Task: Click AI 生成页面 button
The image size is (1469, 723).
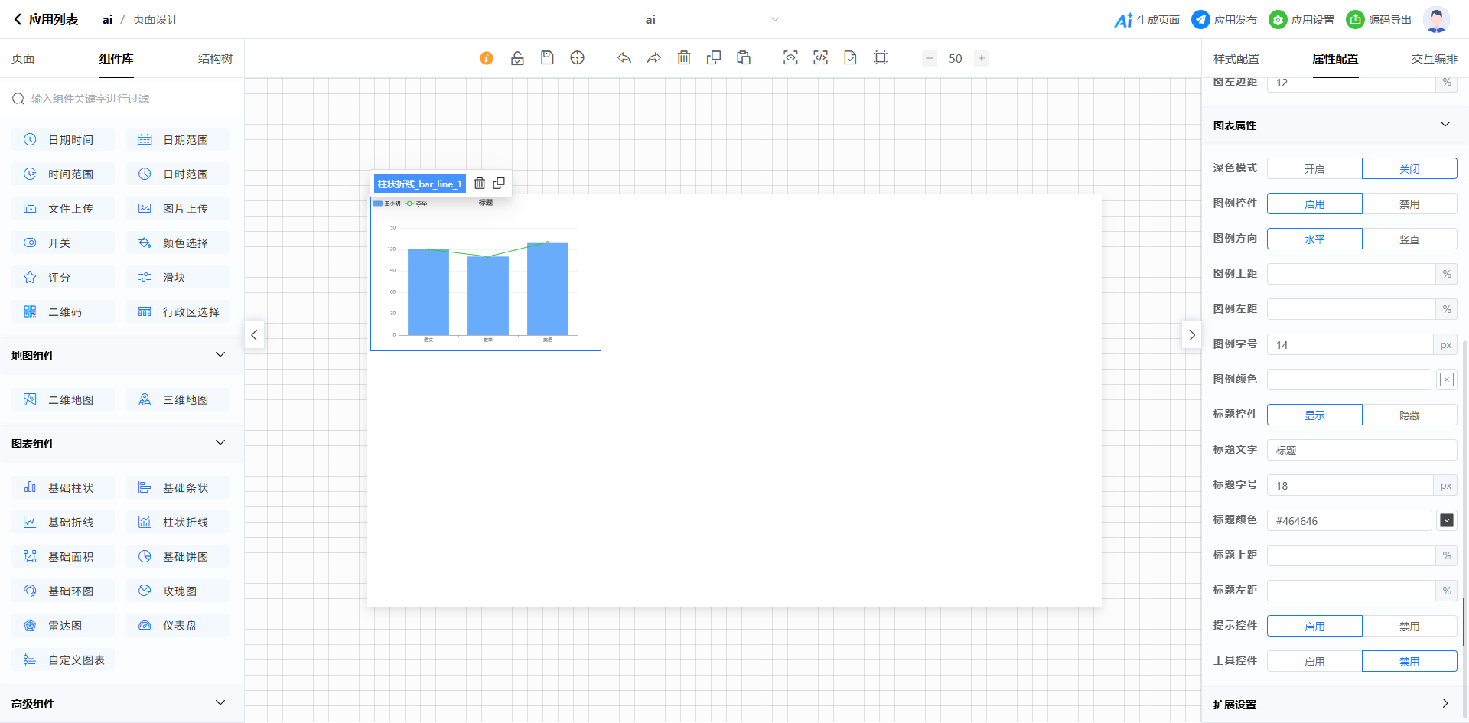Action: pos(1147,20)
